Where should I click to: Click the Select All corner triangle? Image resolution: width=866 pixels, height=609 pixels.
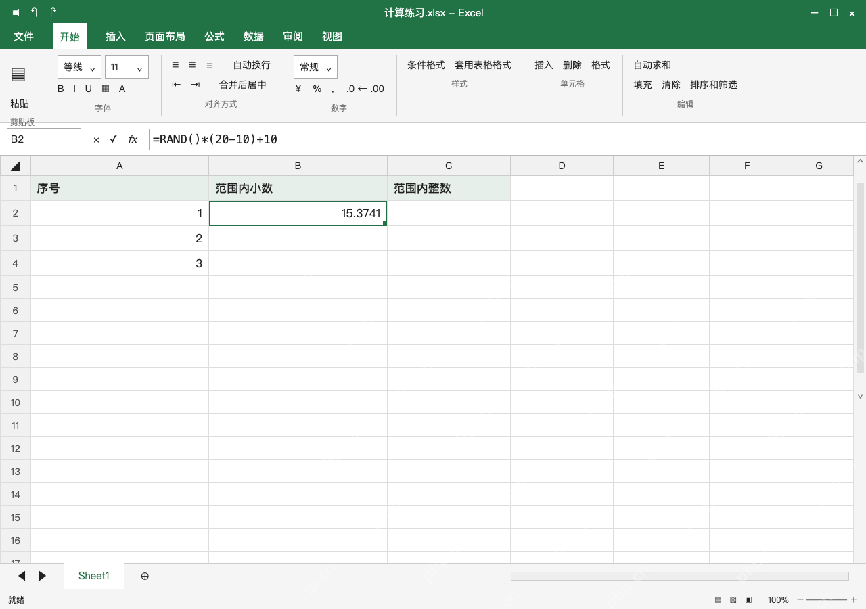click(16, 166)
